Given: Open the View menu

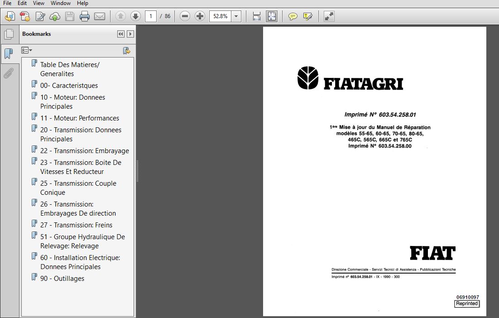Looking at the screenshot, I should [38, 3].
